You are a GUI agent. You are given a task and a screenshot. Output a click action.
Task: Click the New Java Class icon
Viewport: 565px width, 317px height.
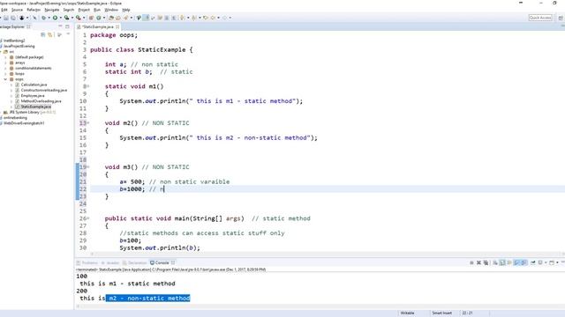99,18
